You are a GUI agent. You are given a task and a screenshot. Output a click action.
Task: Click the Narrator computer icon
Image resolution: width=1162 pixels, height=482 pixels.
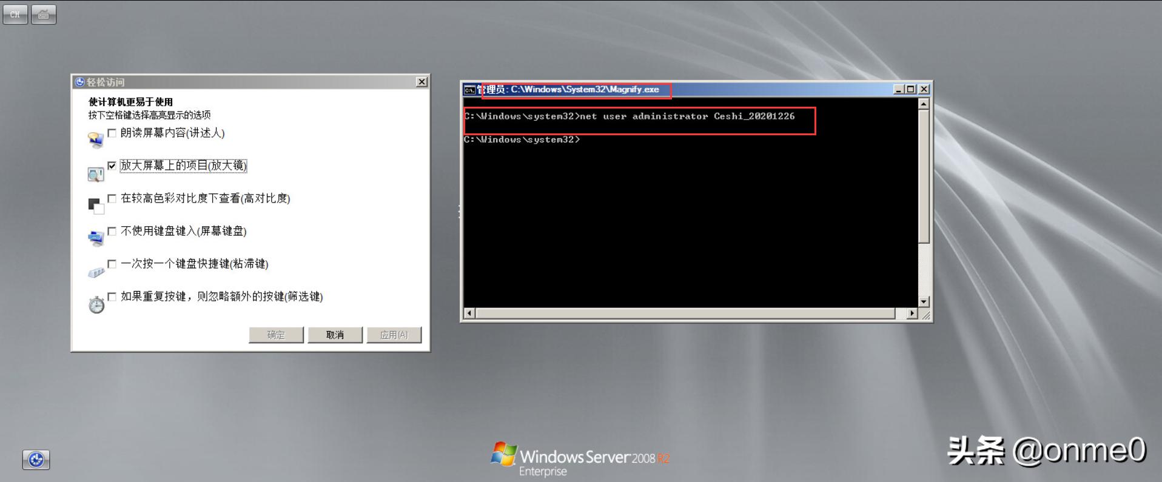pos(96,140)
